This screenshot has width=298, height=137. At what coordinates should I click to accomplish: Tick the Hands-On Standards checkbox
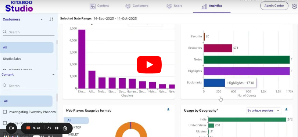click(5, 123)
